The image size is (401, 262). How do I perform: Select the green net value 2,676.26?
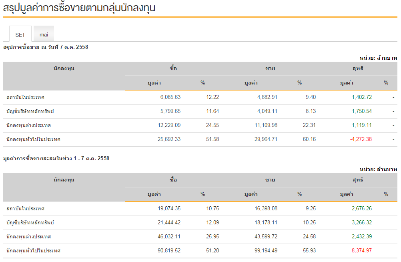(362, 209)
